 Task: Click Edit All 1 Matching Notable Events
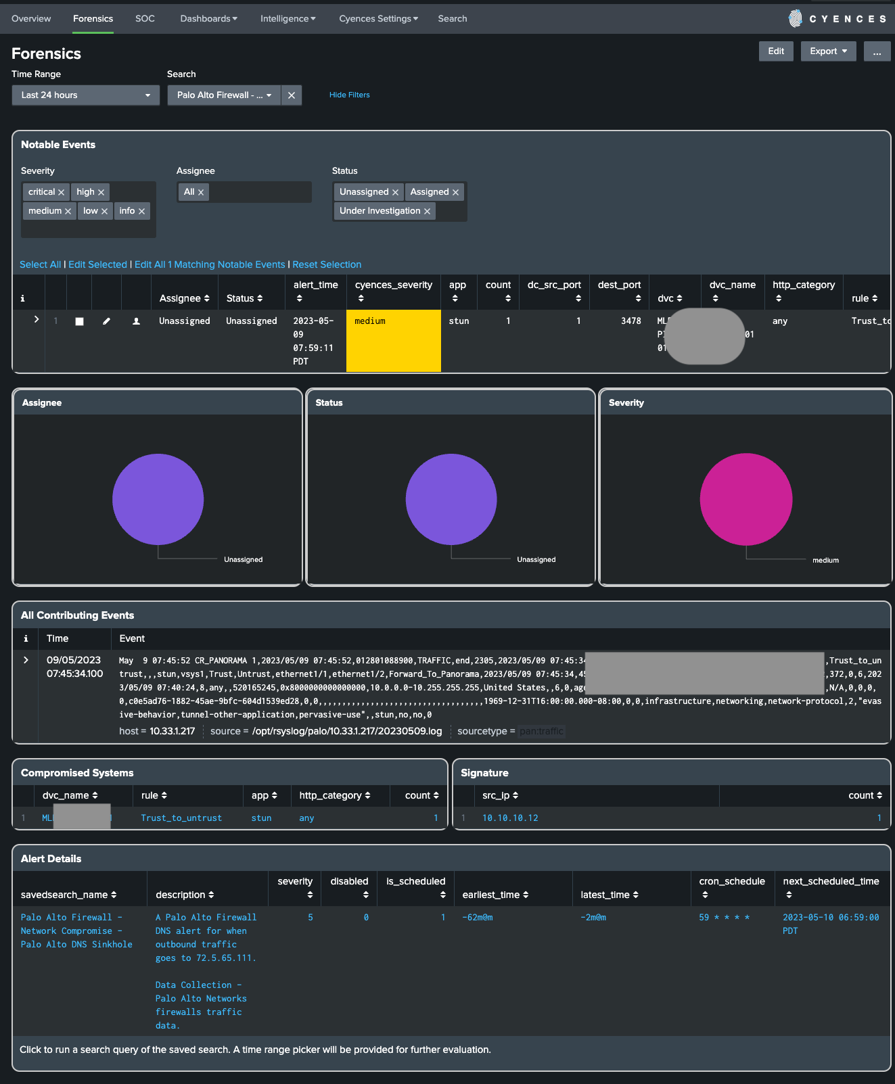tap(210, 264)
